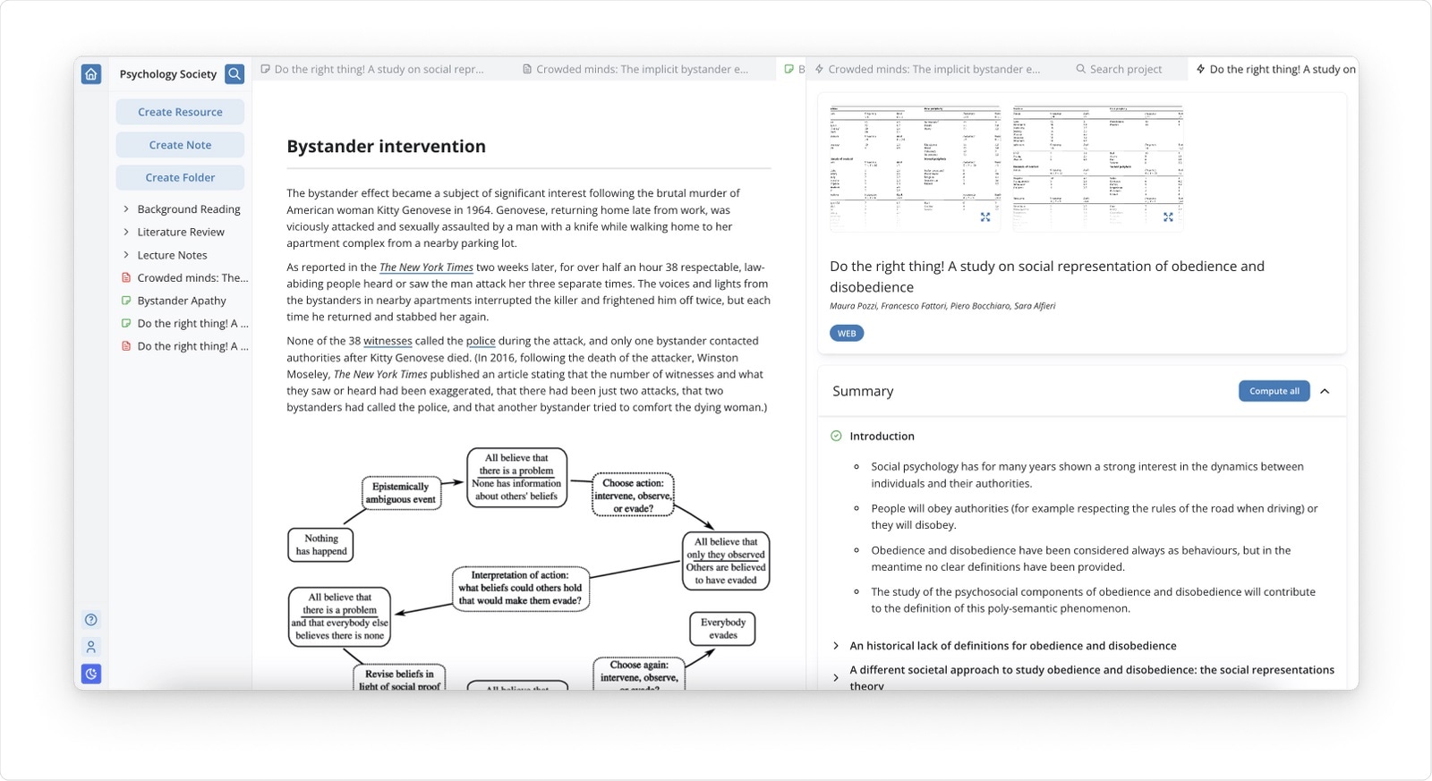Follow the 'police' link
This screenshot has width=1432, height=781.
point(481,341)
